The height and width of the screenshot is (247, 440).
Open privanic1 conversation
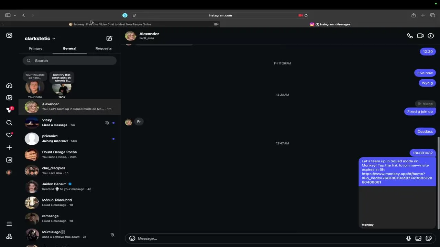pos(69,139)
